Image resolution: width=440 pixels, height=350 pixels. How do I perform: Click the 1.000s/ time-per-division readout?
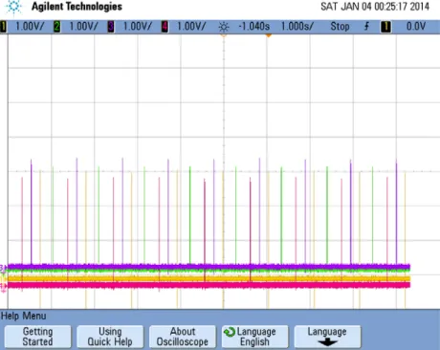[x=297, y=27]
